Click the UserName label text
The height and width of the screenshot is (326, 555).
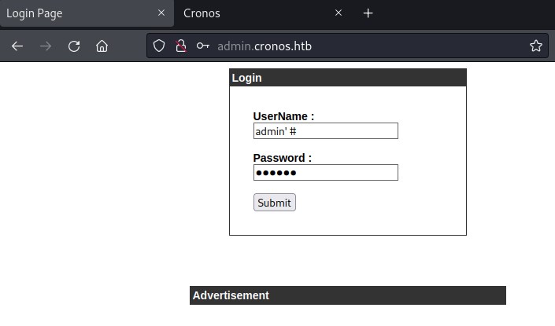click(x=283, y=116)
